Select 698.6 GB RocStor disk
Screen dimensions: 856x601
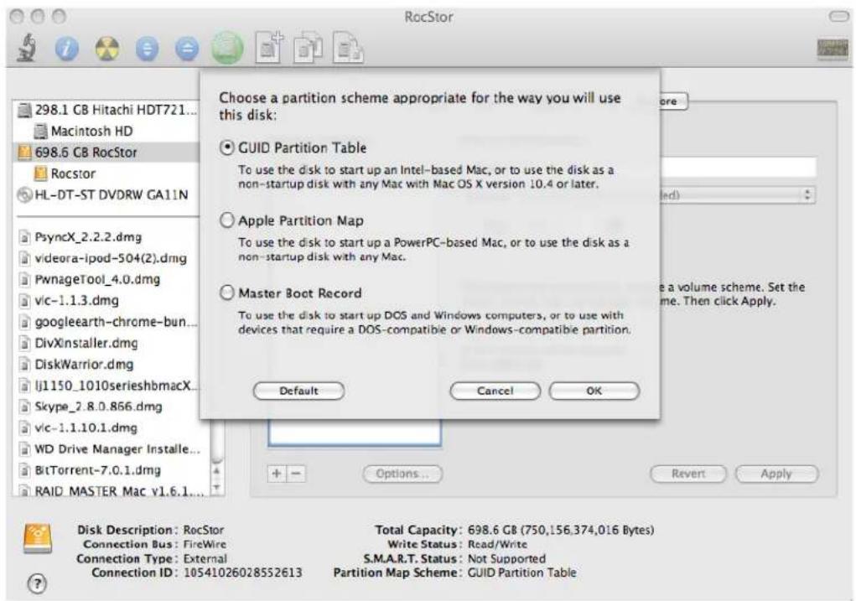point(106,153)
